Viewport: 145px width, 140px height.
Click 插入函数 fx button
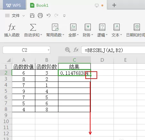coord(12,30)
